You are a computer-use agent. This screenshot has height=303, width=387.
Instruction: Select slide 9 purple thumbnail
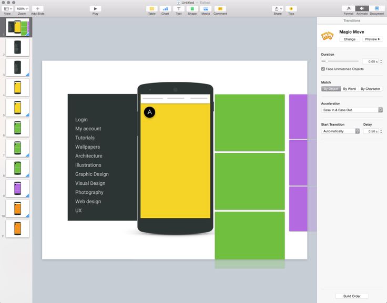[x=17, y=189]
